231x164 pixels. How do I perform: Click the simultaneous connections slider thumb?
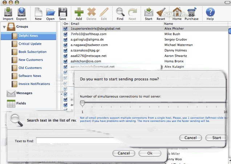pos(82,103)
